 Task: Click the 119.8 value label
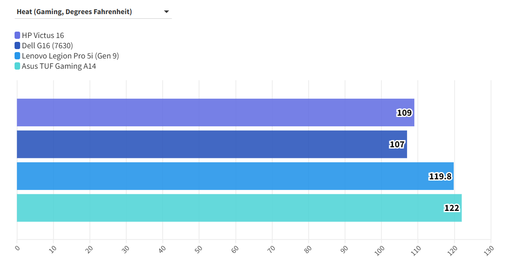pyautogui.click(x=440, y=176)
